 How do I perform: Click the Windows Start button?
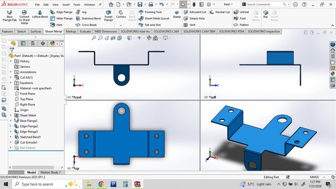(6, 184)
